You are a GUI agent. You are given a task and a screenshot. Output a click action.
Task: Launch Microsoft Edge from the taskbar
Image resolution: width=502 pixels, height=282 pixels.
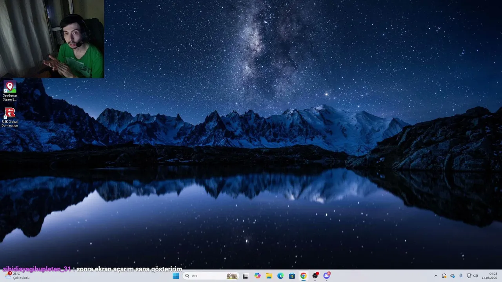(280, 276)
